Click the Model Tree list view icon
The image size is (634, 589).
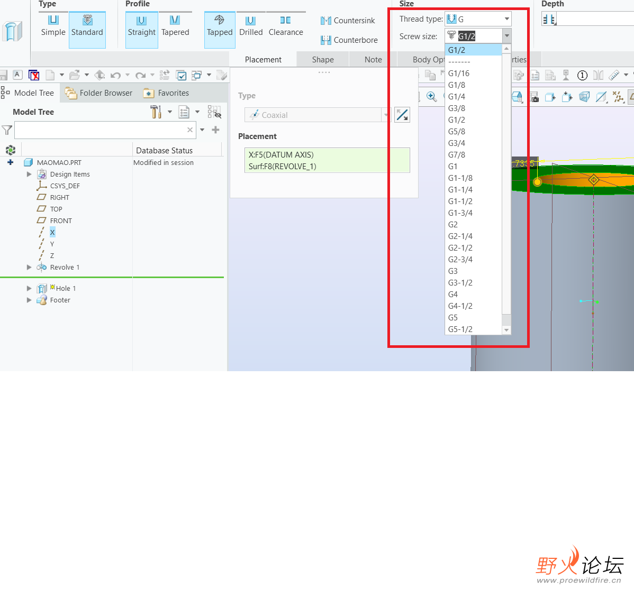click(x=184, y=112)
